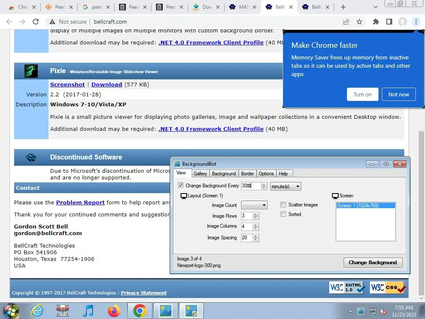Increase Image Spacing spinner
The image size is (425, 319).
pos(256,236)
